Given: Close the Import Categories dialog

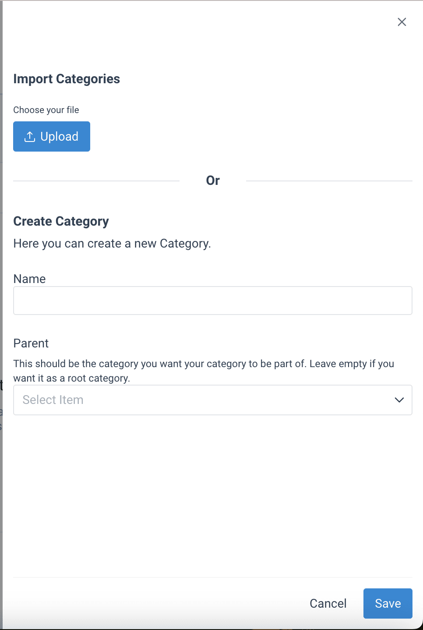Looking at the screenshot, I should click(x=402, y=22).
